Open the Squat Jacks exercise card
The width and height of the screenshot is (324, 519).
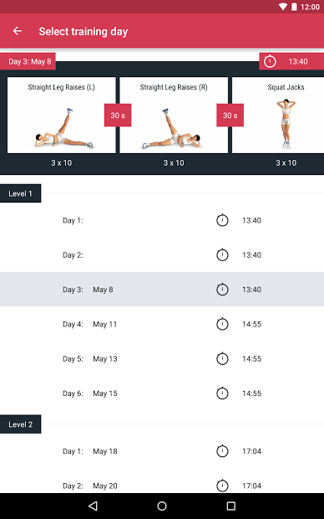pyautogui.click(x=278, y=116)
